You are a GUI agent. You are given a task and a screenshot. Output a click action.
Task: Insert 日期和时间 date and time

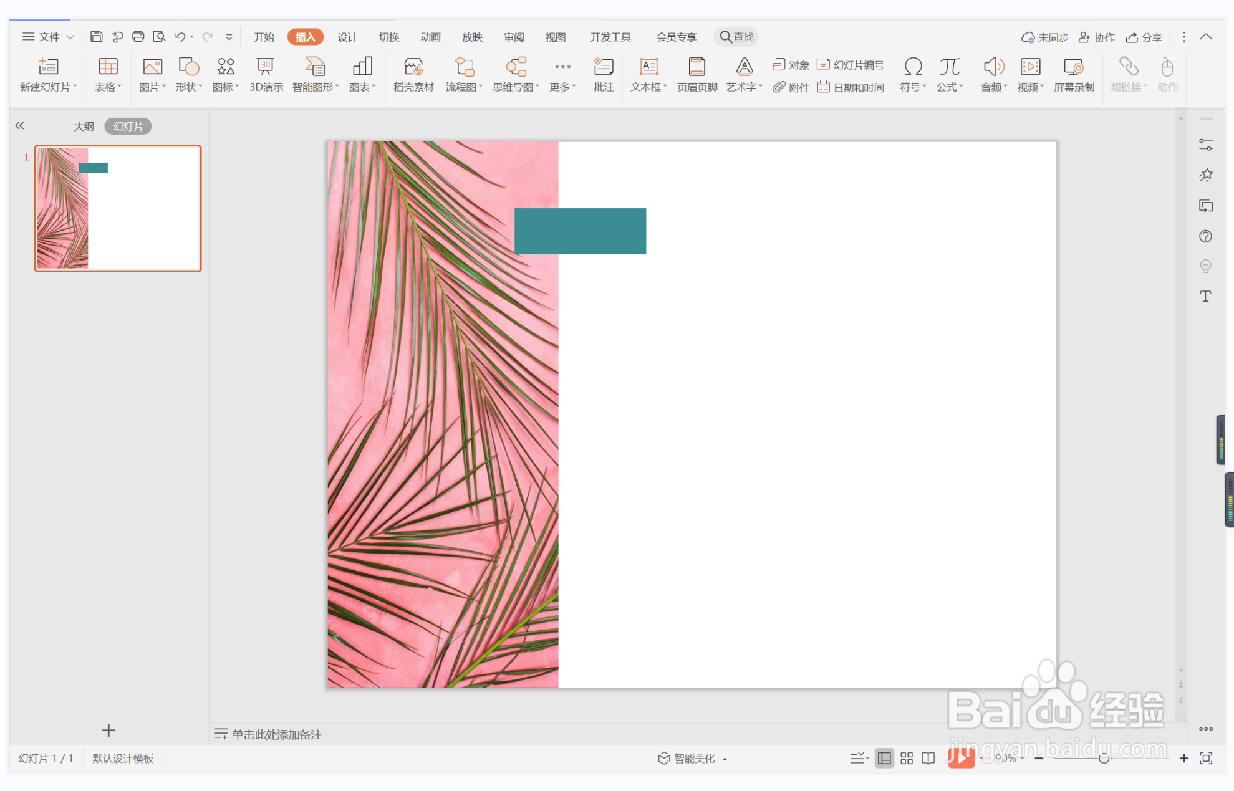851,87
